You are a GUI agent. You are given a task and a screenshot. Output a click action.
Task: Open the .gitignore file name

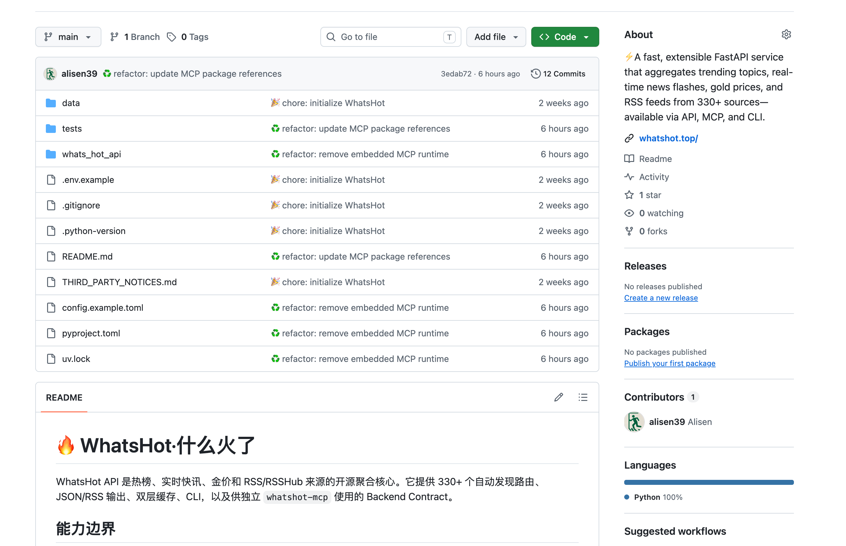point(81,205)
